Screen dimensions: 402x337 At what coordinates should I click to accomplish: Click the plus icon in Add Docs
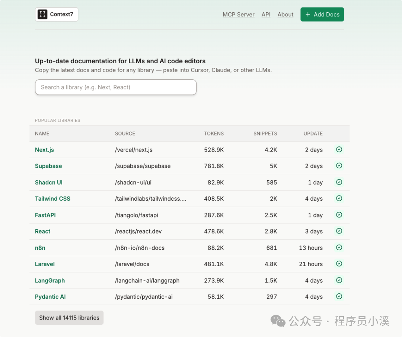[x=308, y=15]
